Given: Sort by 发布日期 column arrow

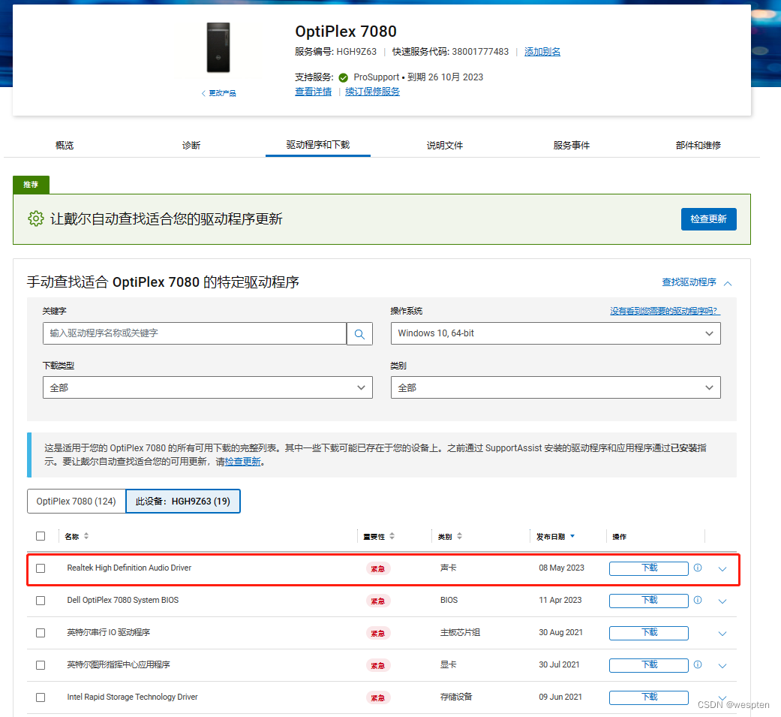Looking at the screenshot, I should tap(572, 536).
